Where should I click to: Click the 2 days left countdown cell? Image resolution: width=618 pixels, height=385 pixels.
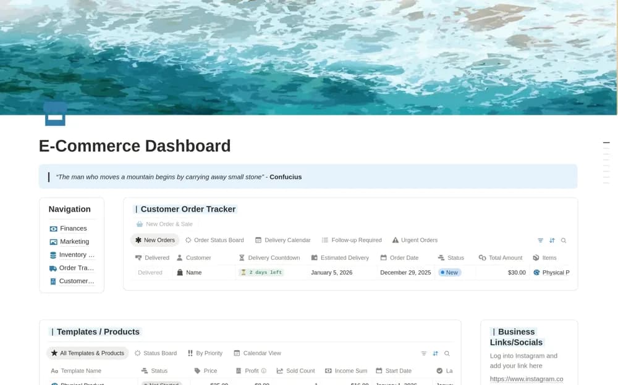click(261, 272)
